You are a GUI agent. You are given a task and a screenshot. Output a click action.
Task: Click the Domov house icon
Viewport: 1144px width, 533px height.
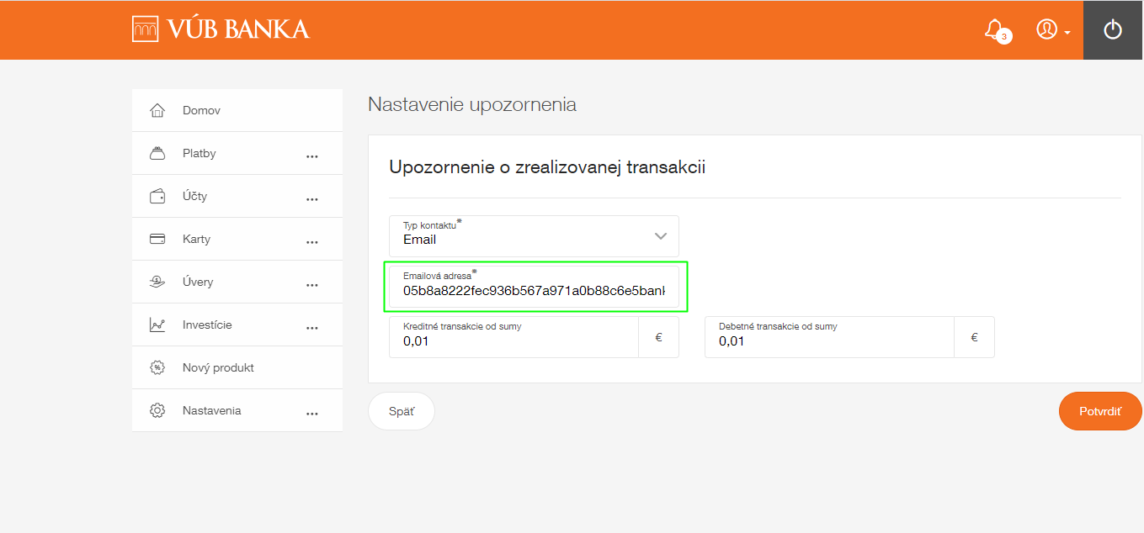tap(157, 111)
